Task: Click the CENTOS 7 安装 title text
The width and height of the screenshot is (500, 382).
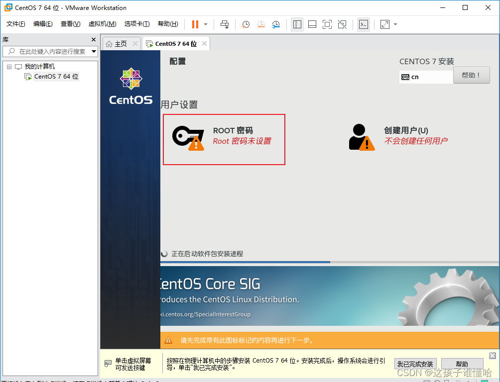Action: [427, 62]
